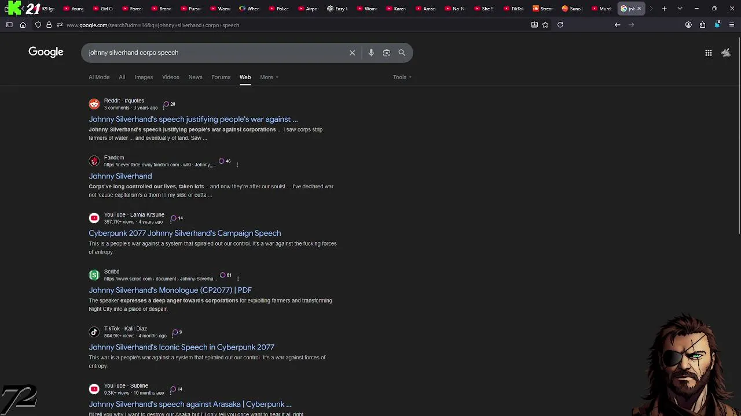The width and height of the screenshot is (741, 416).
Task: Open Reddit result about speech justifying war
Action: tap(193, 119)
